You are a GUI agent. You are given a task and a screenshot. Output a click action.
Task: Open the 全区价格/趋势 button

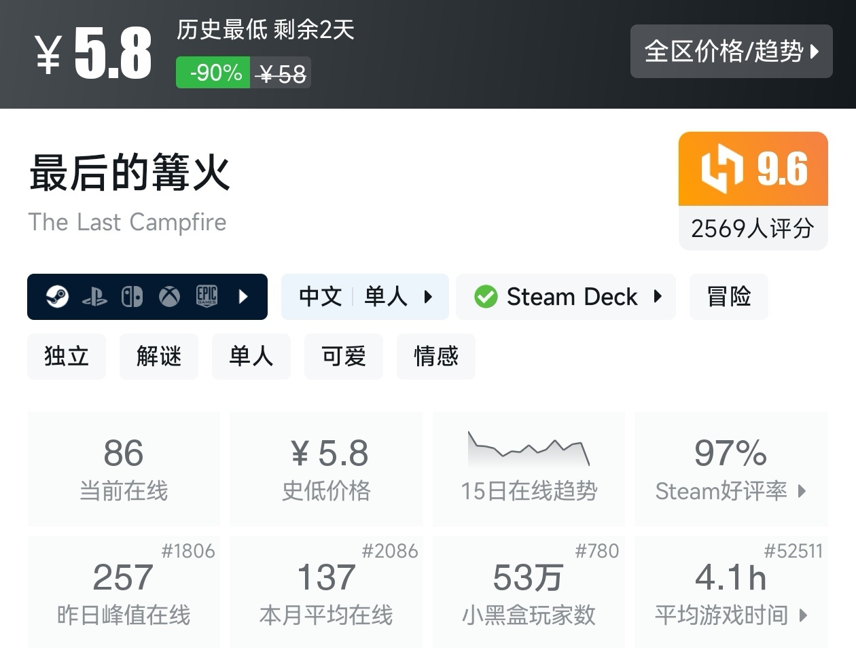(x=731, y=52)
